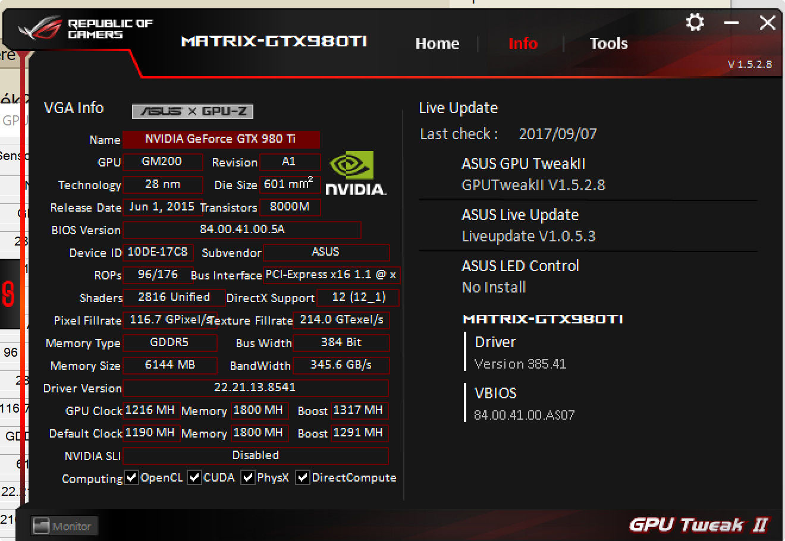Toggle the OpenCL checkbox
This screenshot has width=785, height=541.
(x=131, y=477)
